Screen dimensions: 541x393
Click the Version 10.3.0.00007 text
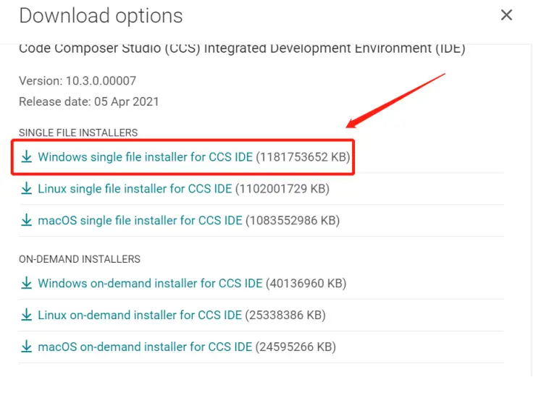(77, 81)
